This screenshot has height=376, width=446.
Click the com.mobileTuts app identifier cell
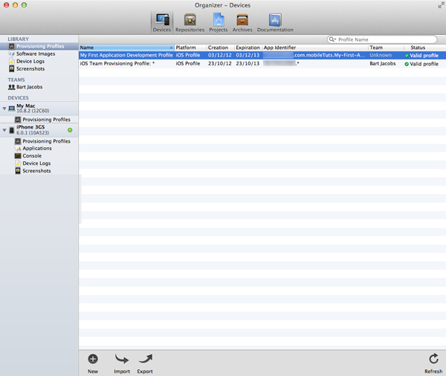314,55
